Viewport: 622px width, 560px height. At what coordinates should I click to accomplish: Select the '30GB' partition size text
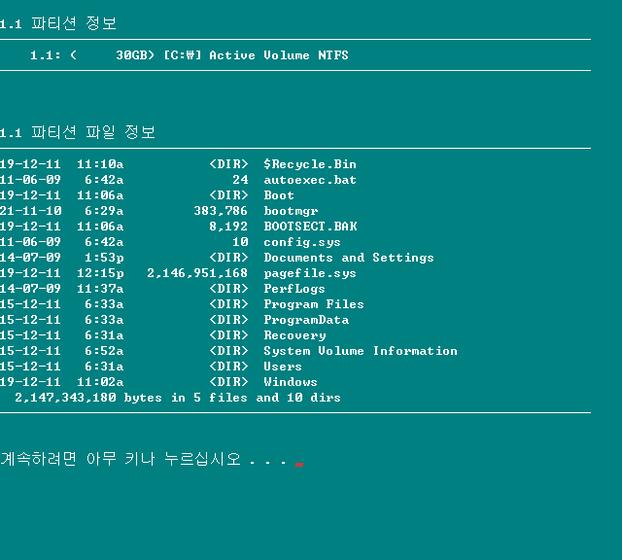[132, 55]
